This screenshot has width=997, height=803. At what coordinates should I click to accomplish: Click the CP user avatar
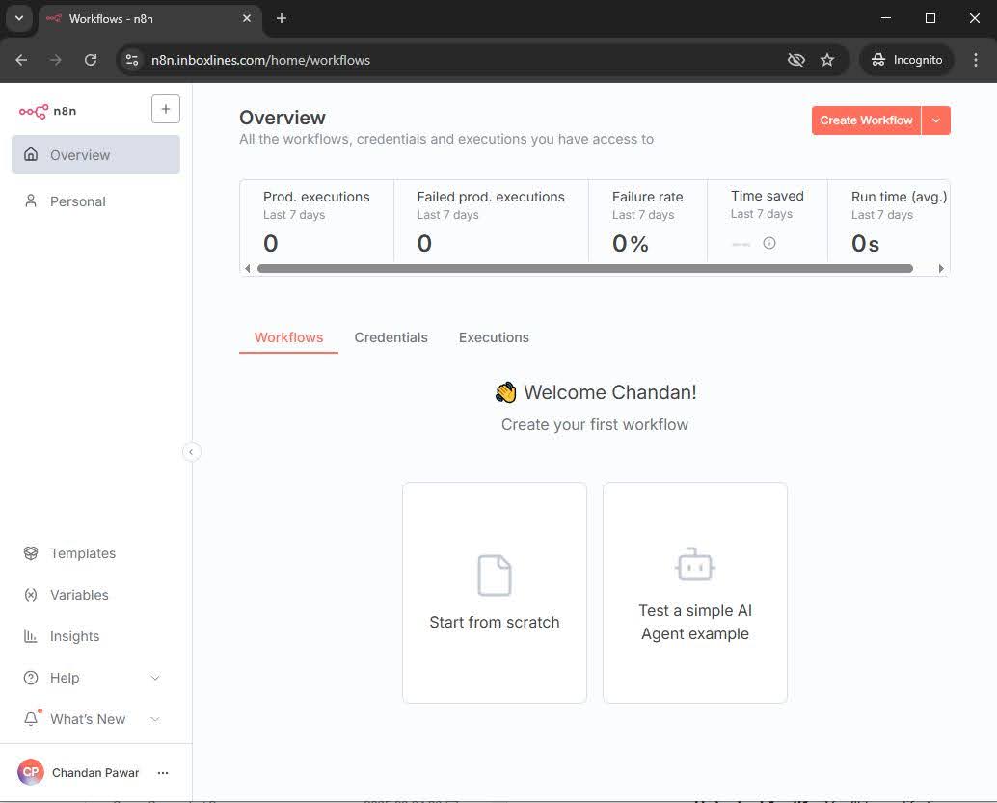click(31, 772)
